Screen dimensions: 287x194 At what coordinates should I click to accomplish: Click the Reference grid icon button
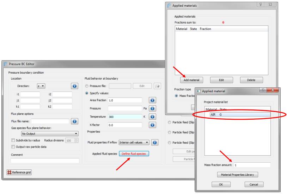click(x=19, y=172)
